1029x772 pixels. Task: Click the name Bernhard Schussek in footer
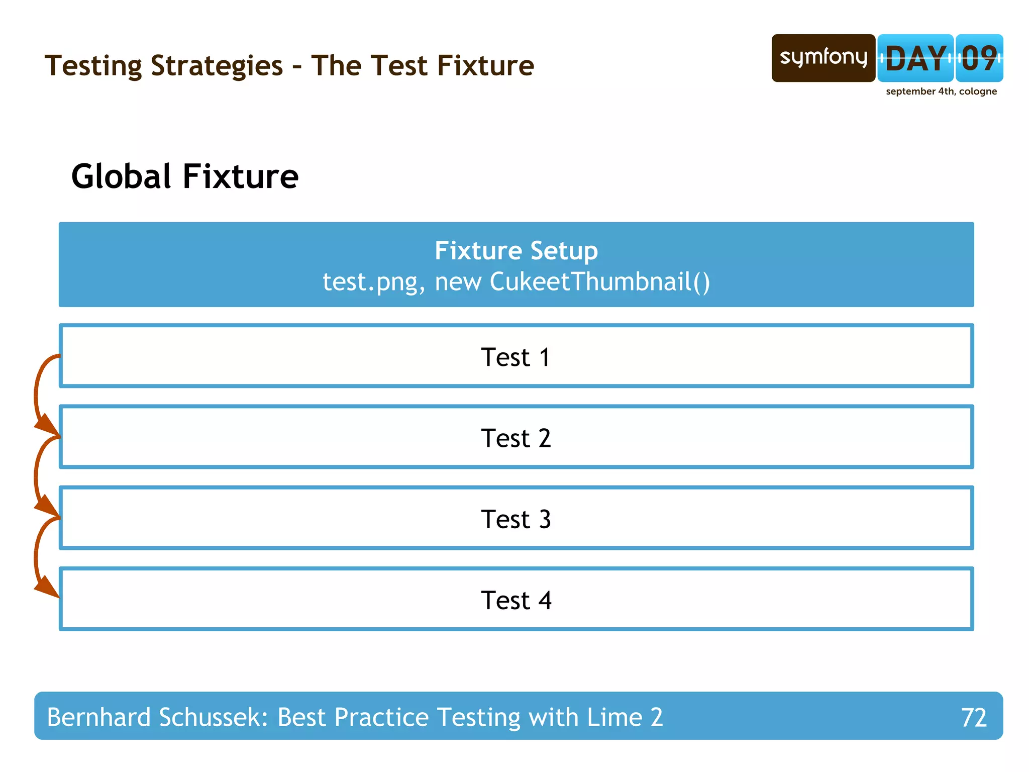click(x=157, y=717)
